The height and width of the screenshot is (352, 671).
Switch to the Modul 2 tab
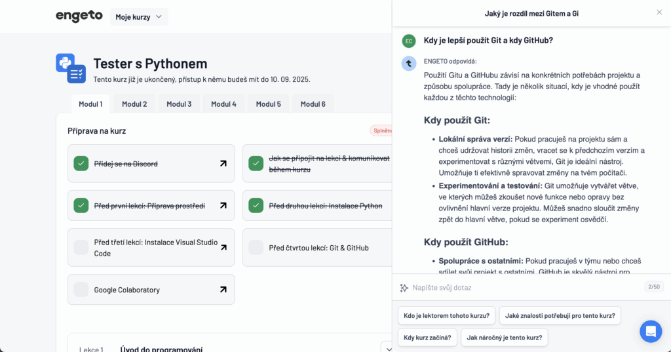[134, 104]
